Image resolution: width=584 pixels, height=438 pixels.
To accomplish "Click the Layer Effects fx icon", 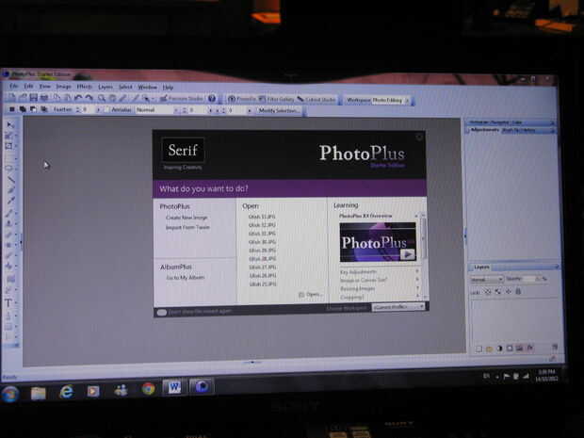I will [529, 348].
